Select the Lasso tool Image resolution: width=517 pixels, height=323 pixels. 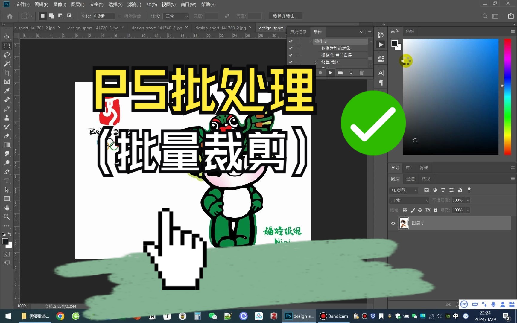(x=7, y=55)
